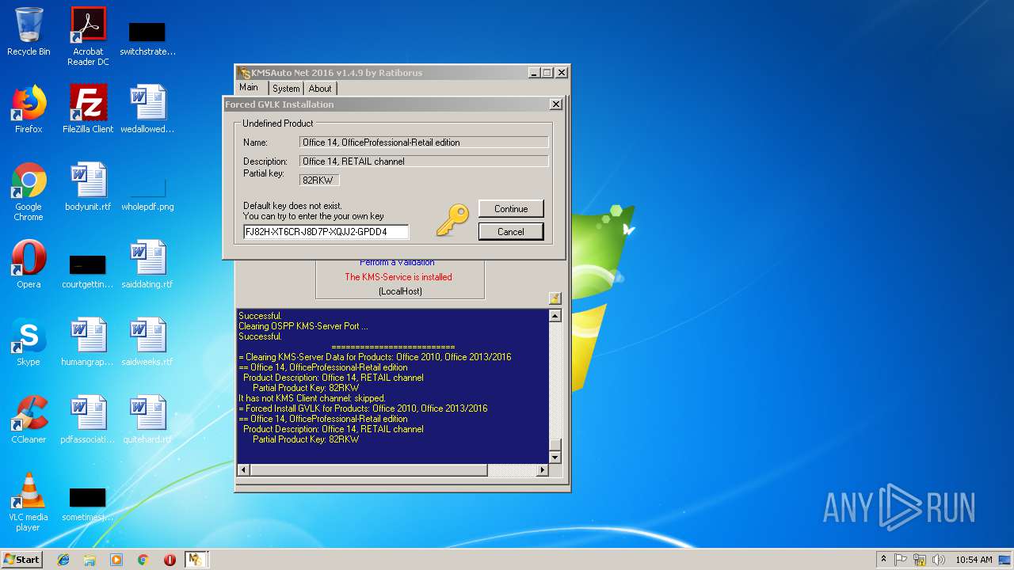Click log horizontal scroll right arrow
The image size is (1014, 570).
click(x=543, y=470)
